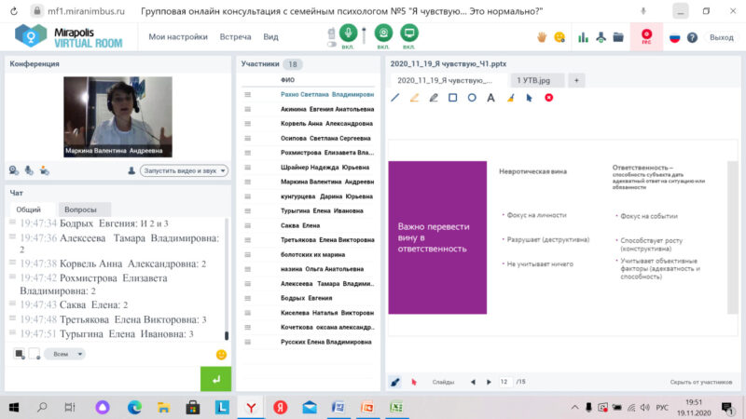The width and height of the screenshot is (746, 419).
Task: Click the webcam settings icon under the video
Action: pyautogui.click(x=14, y=170)
